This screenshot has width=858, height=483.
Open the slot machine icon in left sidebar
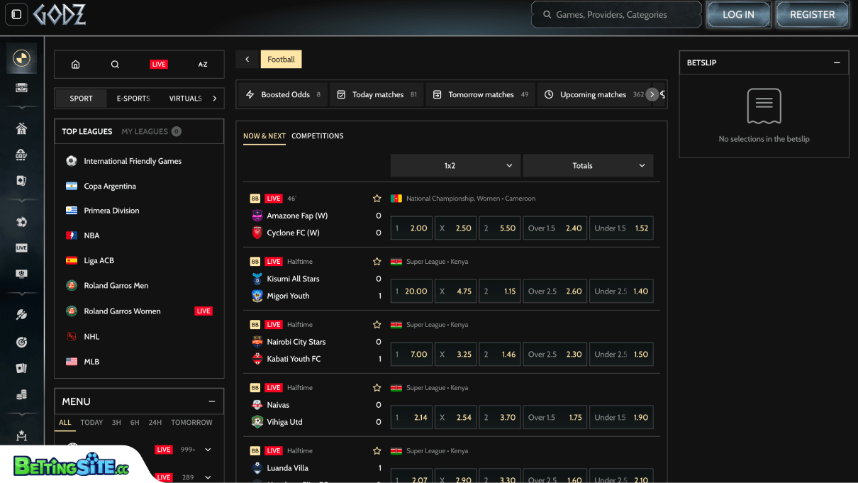coord(22,155)
